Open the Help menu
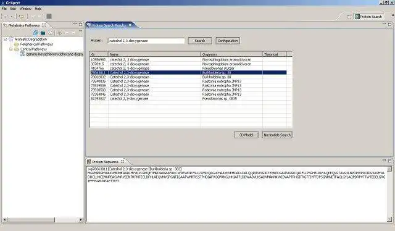The image size is (395, 231). (38, 9)
